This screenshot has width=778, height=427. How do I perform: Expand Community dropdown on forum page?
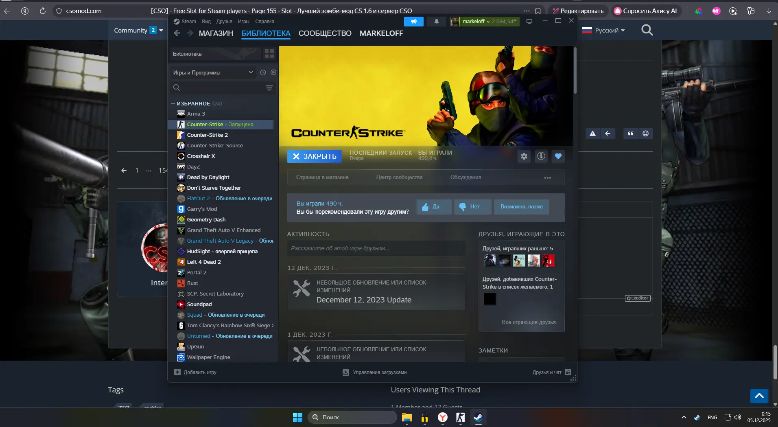tap(138, 30)
